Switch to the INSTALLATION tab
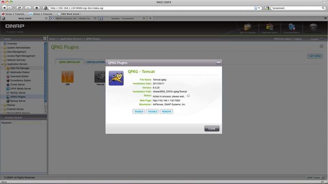Image resolution: width=328 pixels, height=184 pixels. (x=95, y=62)
